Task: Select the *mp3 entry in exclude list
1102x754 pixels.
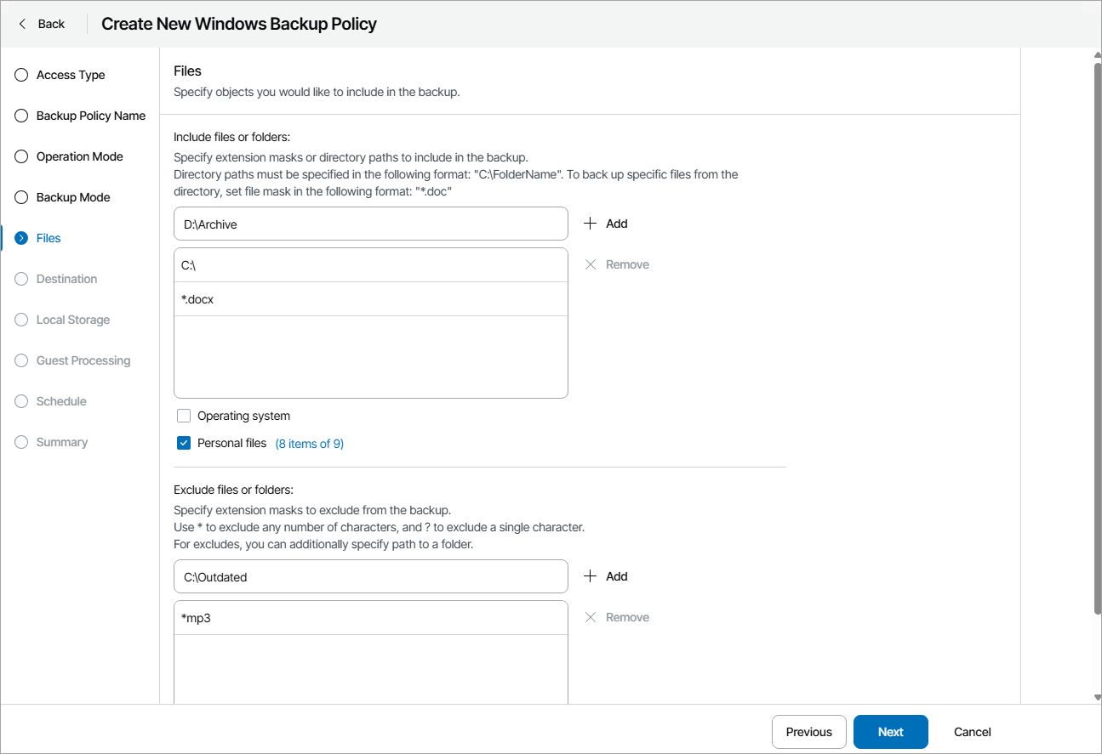Action: pyautogui.click(x=370, y=618)
